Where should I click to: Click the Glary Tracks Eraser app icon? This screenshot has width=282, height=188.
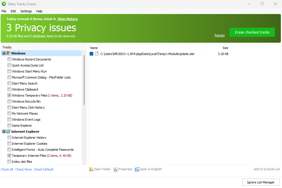(4, 4)
